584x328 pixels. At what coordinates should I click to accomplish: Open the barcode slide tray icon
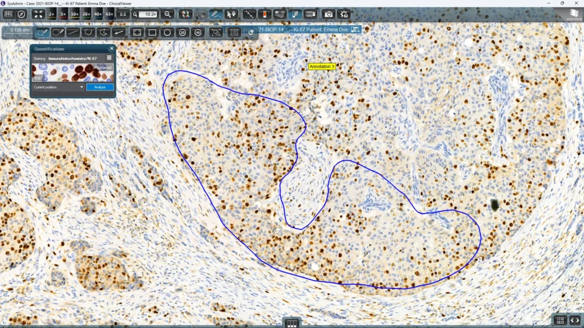(8, 14)
